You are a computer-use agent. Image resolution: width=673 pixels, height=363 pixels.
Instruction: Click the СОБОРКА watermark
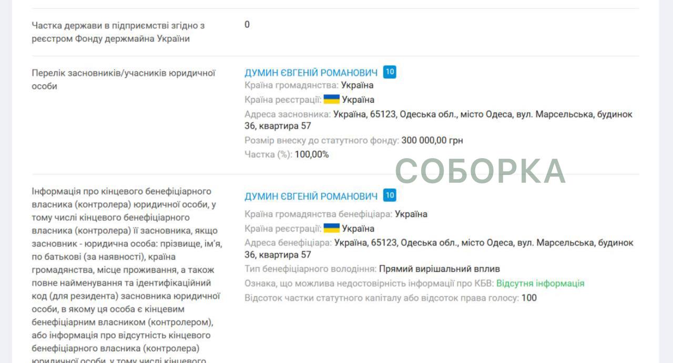coord(480,171)
